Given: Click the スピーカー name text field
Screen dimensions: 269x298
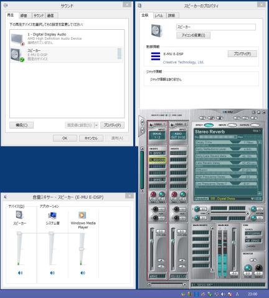Looking at the screenshot, I should tap(216, 27).
